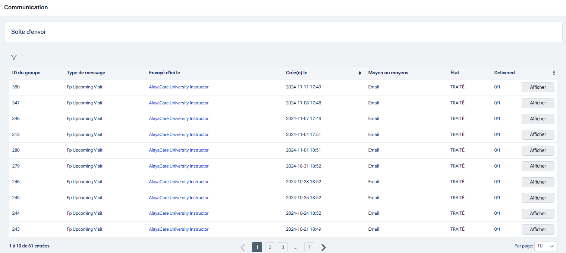Viewport: 566px width, 253px height.
Task: Go to previous page with left chevron
Action: point(243,247)
